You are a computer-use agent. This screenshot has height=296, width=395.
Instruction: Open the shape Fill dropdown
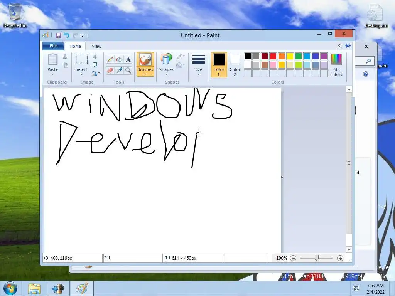point(180,65)
